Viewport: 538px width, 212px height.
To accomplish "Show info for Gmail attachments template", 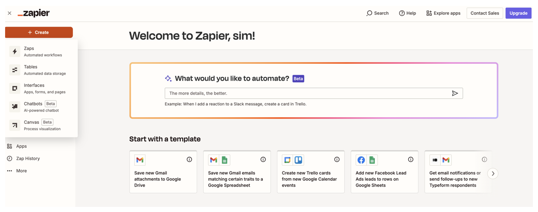I will (x=189, y=160).
